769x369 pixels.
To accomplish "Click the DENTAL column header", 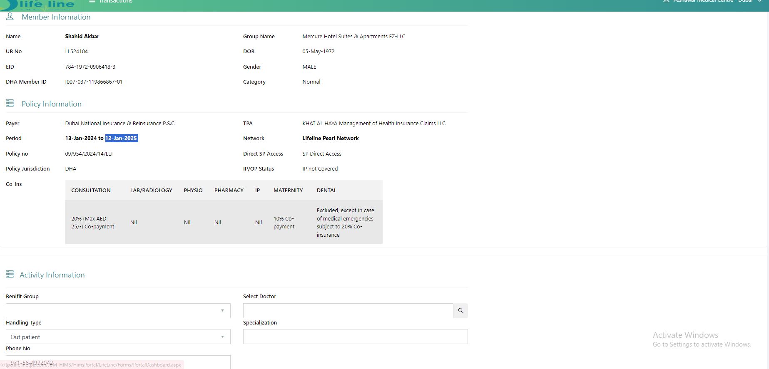I will (x=326, y=191).
